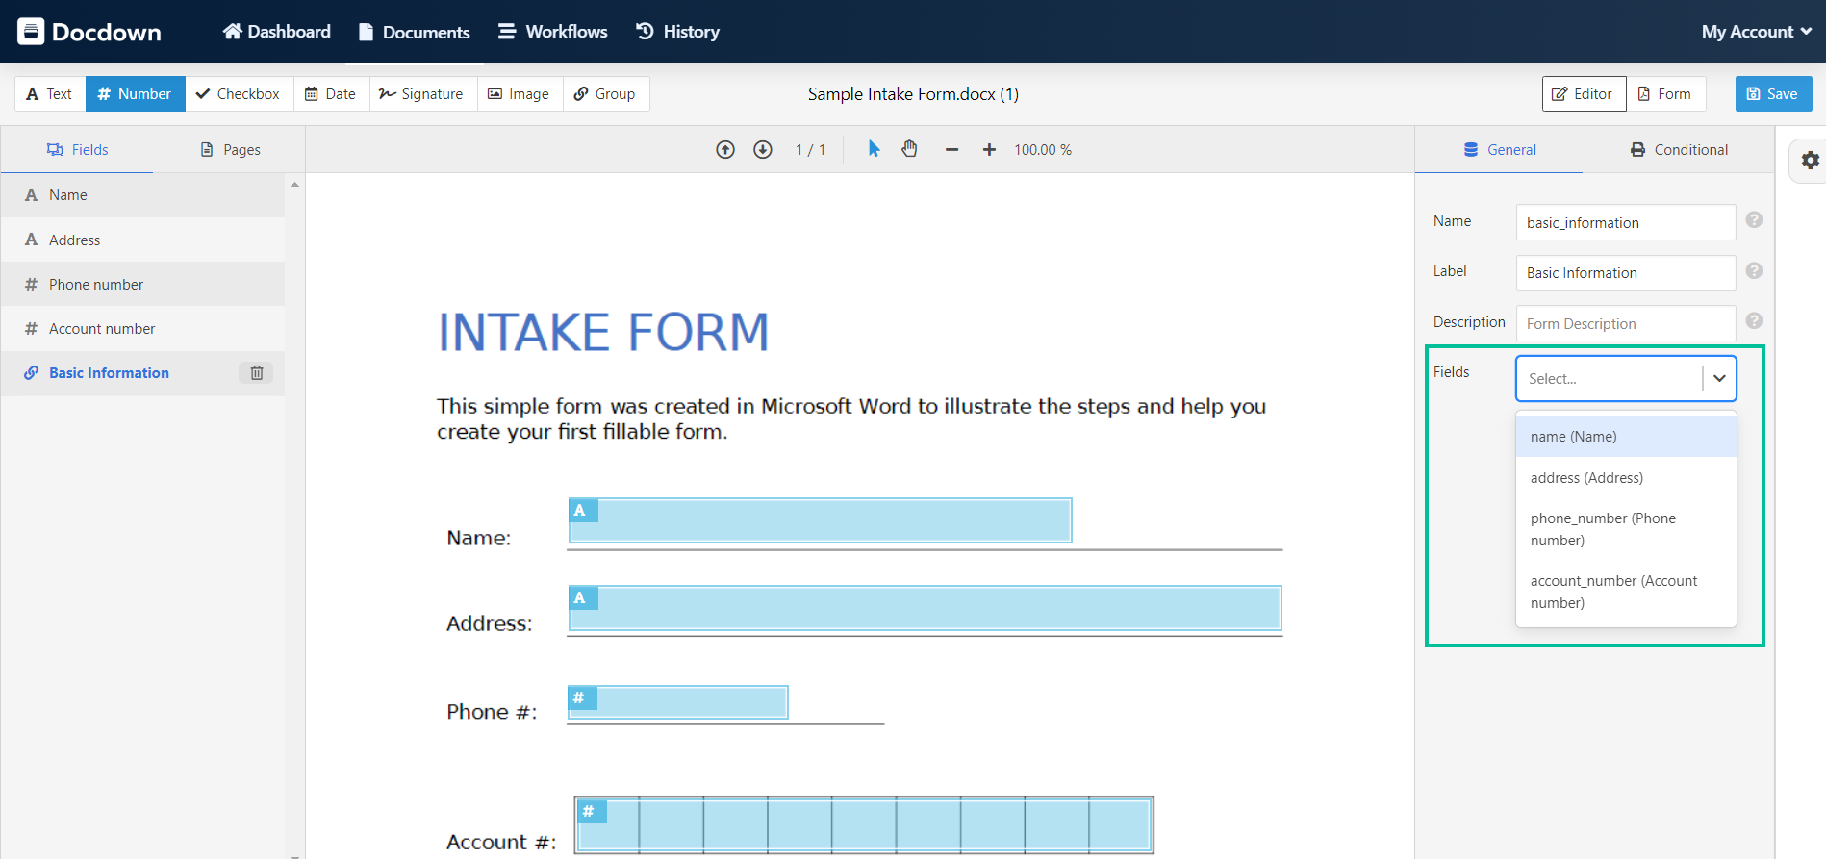Click the previous page up-arrow icon
1826x859 pixels.
725,150
